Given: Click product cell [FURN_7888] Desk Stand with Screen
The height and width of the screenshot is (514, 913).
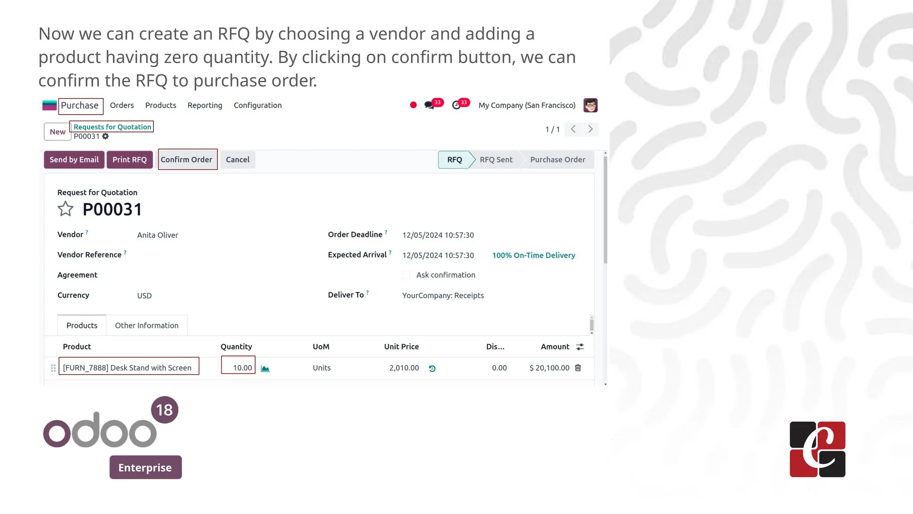Looking at the screenshot, I should pos(127,368).
